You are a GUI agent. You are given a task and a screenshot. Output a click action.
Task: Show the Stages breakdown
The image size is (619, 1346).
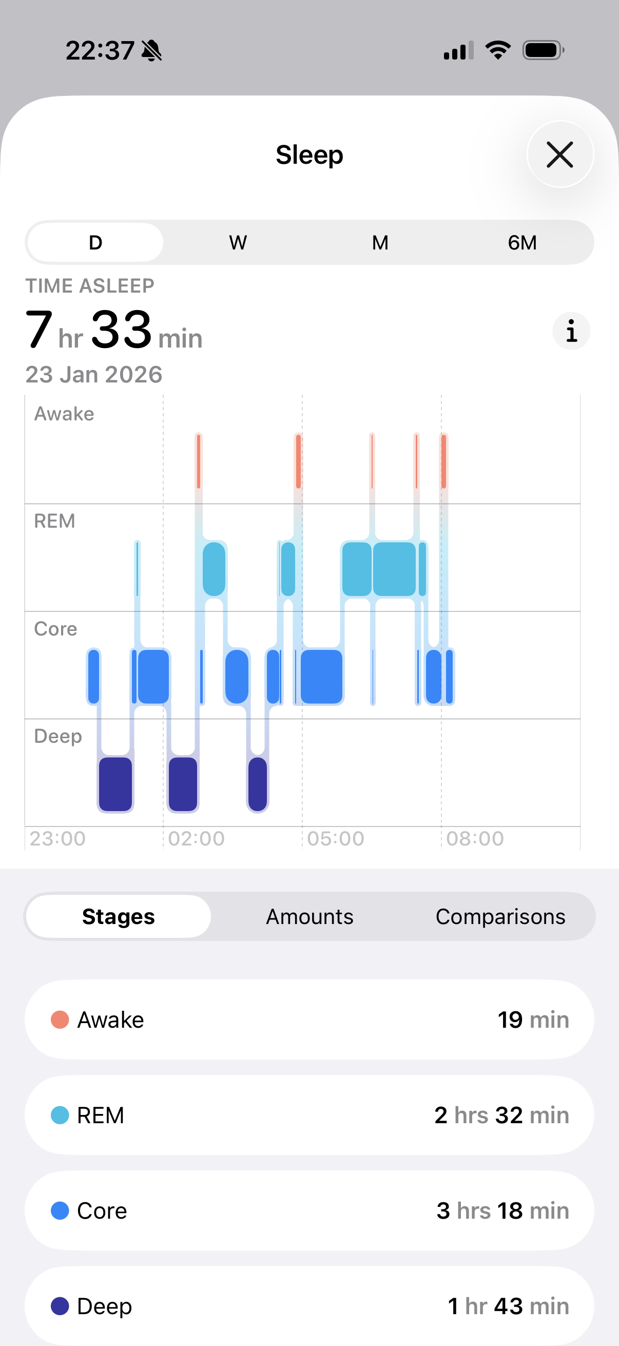coord(118,916)
